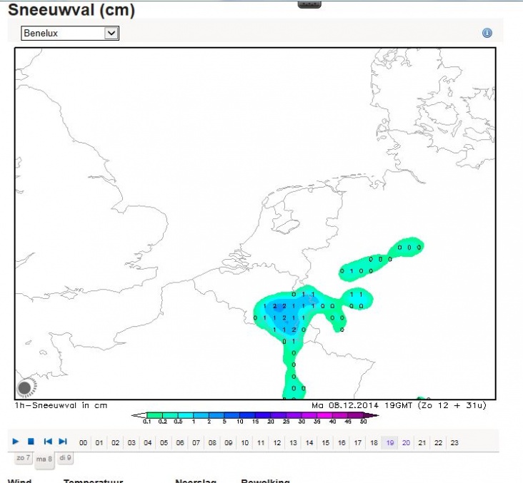Stop the snowfall animation
Viewport: 523px width, 483px height.
click(31, 442)
